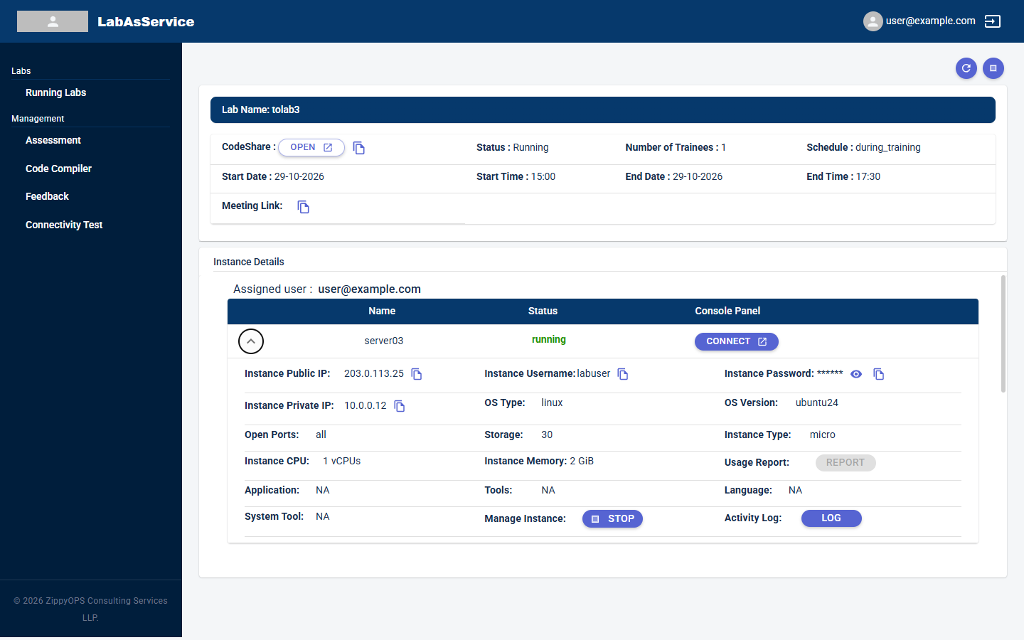Copy the Instance Password
The width and height of the screenshot is (1024, 640).
879,374
